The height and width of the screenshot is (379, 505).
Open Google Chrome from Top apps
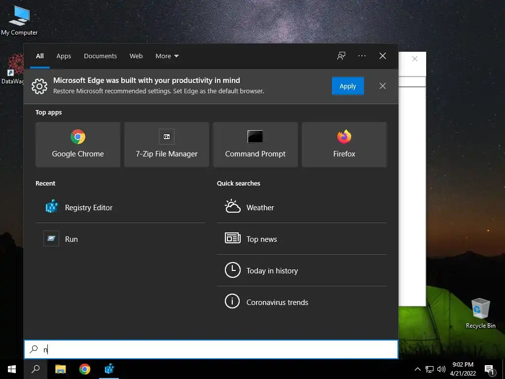(x=78, y=145)
